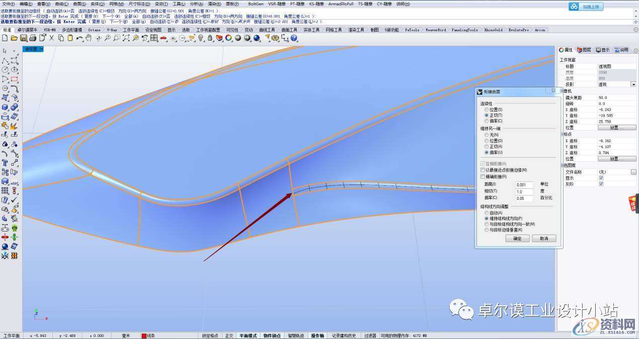Click the 确定 button in dialog
Screen dimensions: 639x339
point(517,239)
